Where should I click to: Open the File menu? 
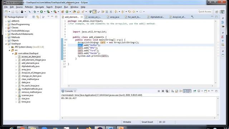point(6,7)
